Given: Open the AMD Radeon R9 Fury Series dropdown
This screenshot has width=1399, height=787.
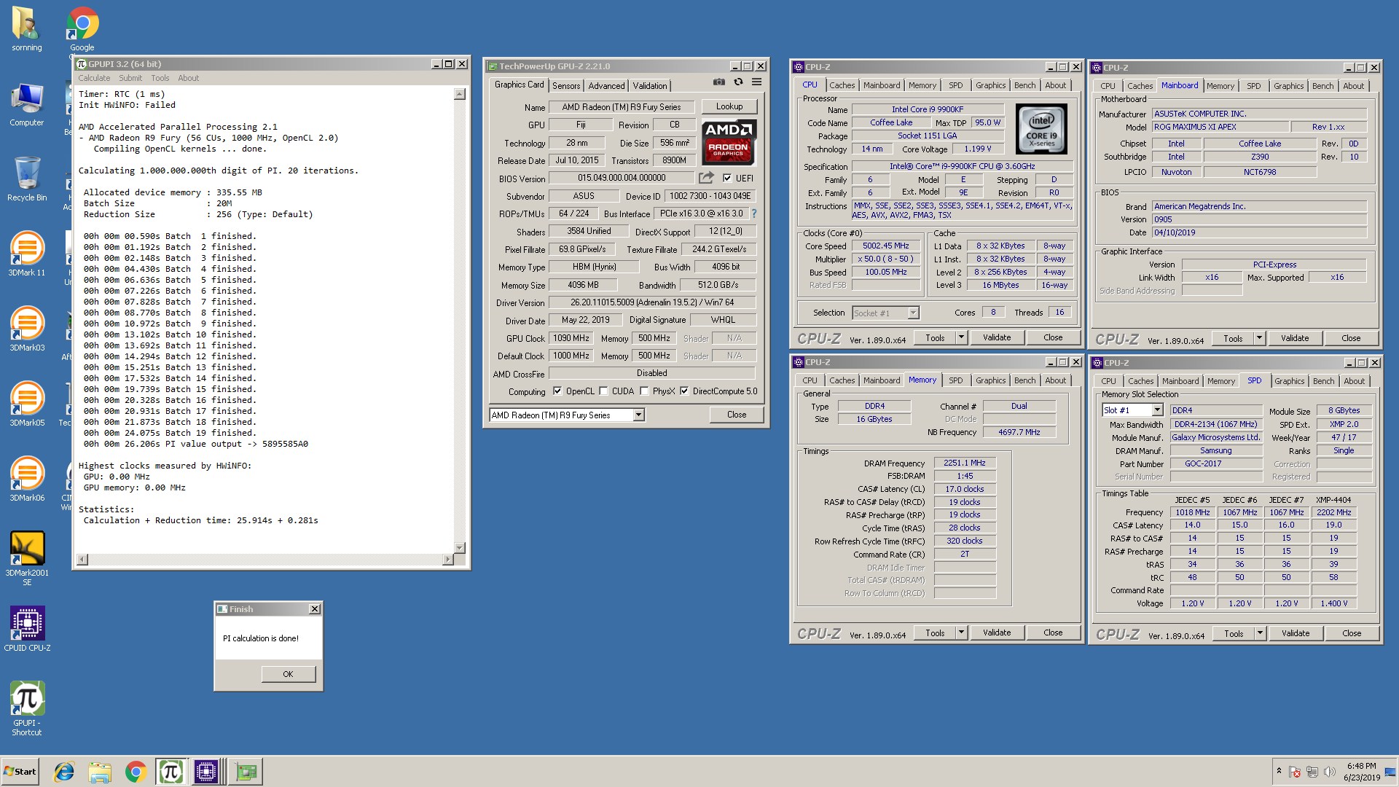Looking at the screenshot, I should click(x=638, y=415).
